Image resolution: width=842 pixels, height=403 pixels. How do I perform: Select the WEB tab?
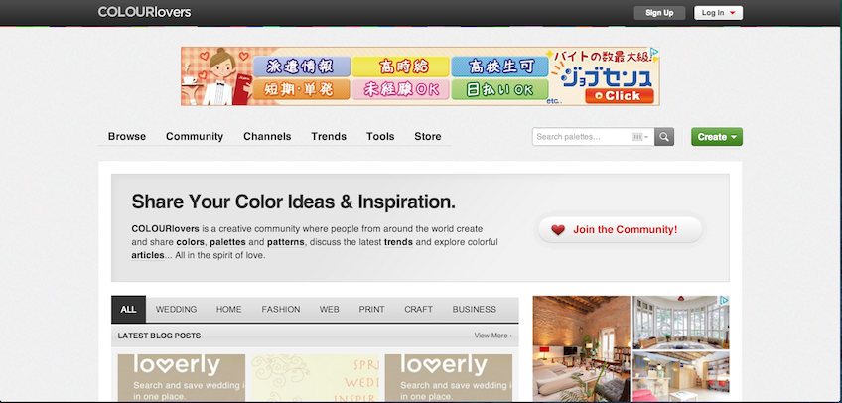tap(330, 309)
